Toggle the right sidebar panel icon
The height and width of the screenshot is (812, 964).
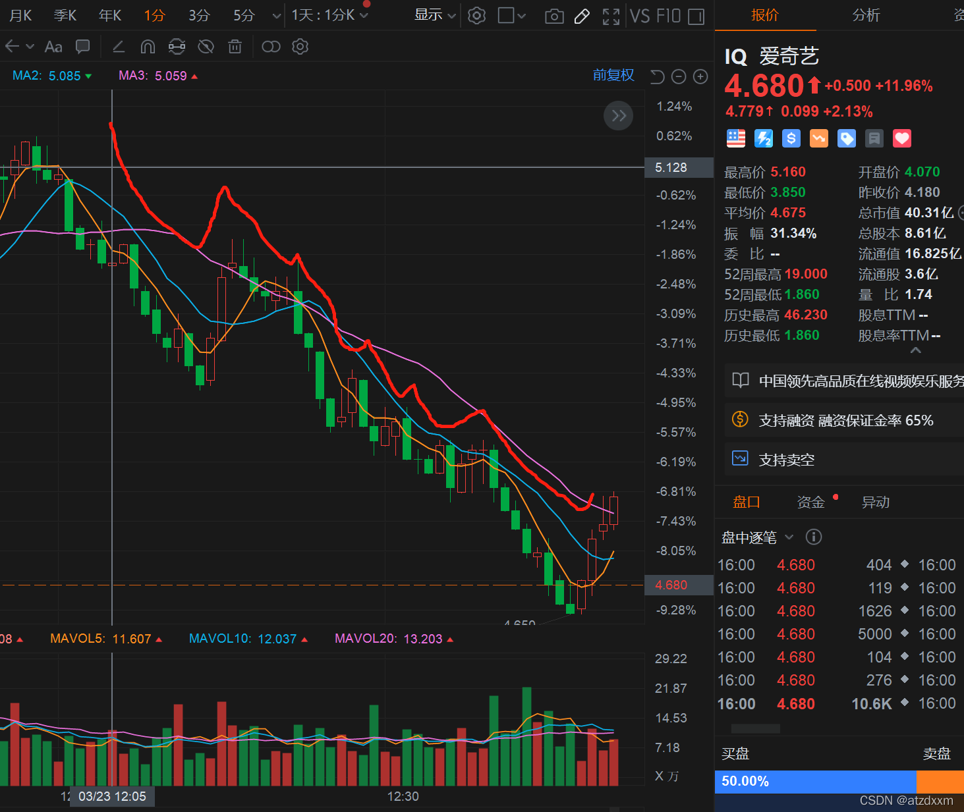[x=696, y=16]
